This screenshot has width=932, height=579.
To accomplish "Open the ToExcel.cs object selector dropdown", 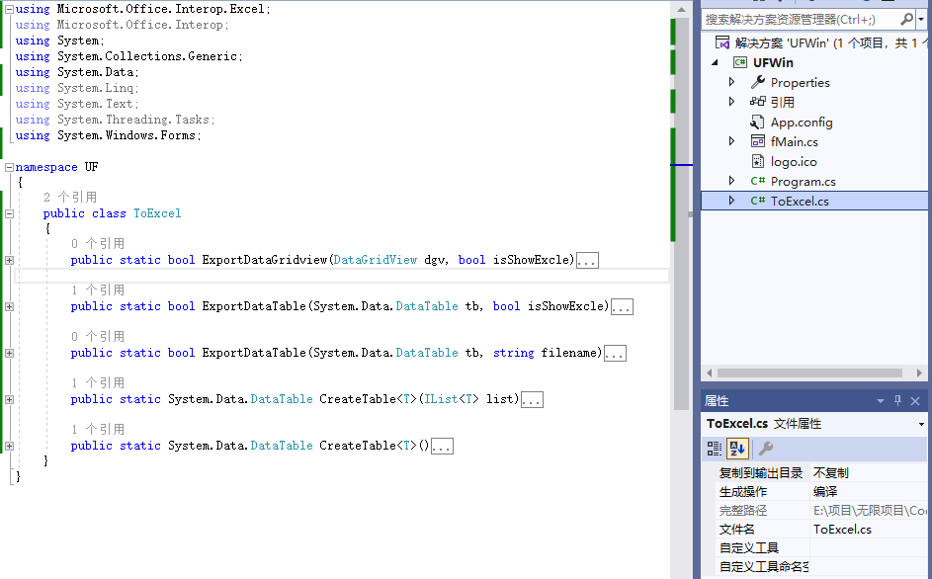I will tap(921, 424).
